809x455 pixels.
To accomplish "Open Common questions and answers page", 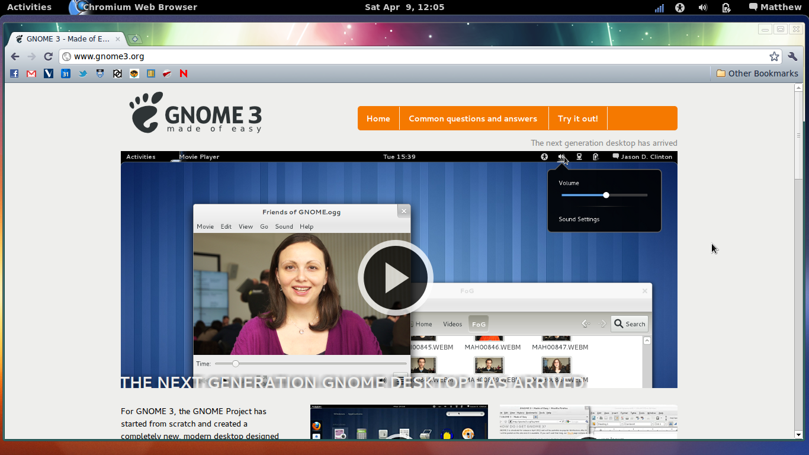I will point(473,118).
